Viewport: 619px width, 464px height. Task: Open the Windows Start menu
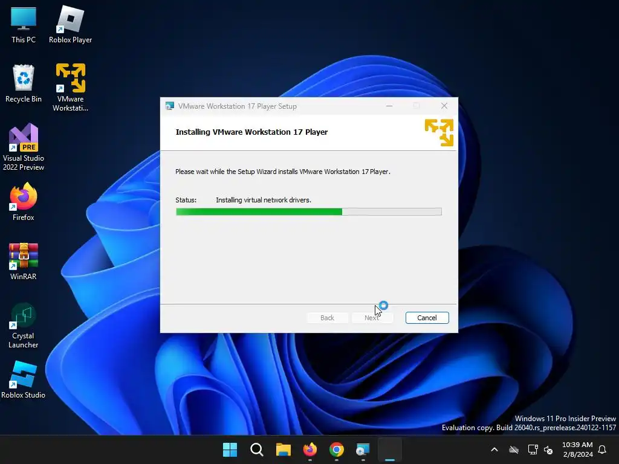pyautogui.click(x=230, y=449)
